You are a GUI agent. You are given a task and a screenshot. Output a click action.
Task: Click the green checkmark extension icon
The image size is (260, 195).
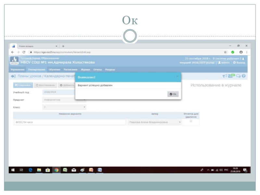point(233,52)
